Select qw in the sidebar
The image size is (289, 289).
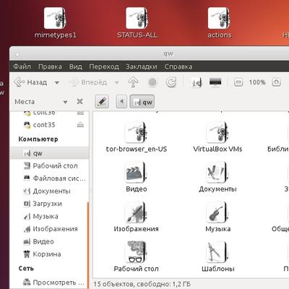(49, 153)
